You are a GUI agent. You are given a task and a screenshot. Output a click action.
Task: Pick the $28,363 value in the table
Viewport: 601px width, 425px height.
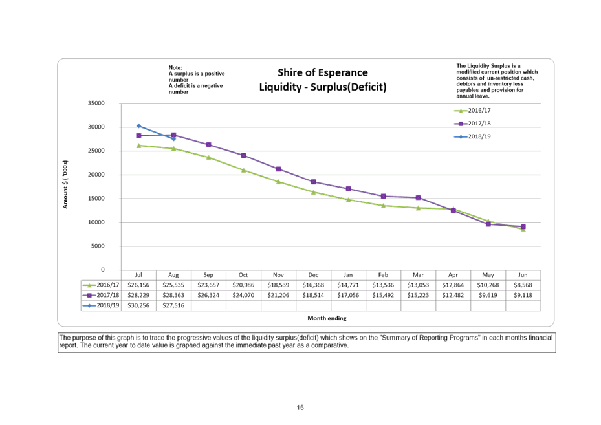[x=173, y=296]
